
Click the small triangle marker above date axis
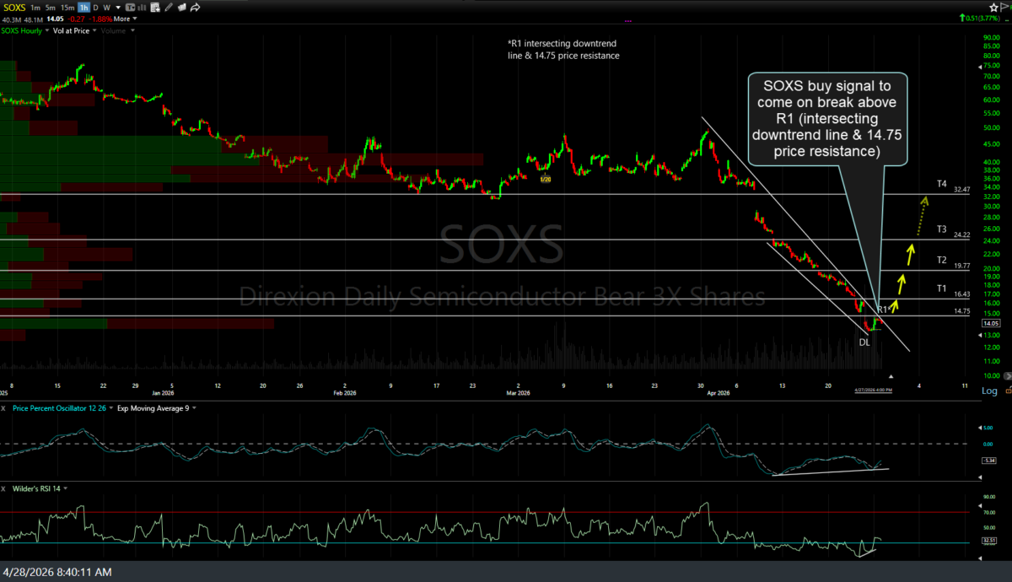tap(891, 376)
